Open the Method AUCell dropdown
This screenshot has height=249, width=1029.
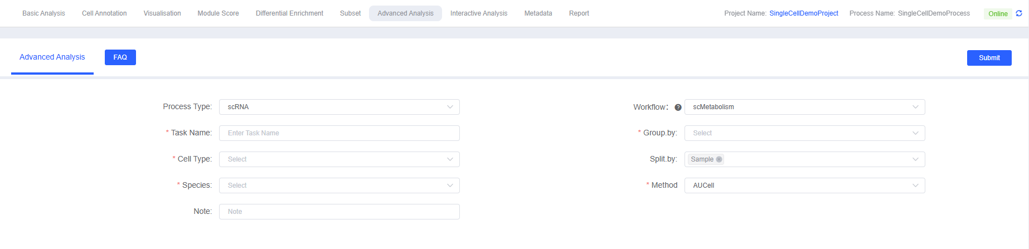pyautogui.click(x=804, y=185)
